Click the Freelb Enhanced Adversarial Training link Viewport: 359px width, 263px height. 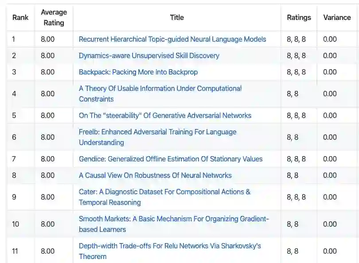tap(157, 132)
